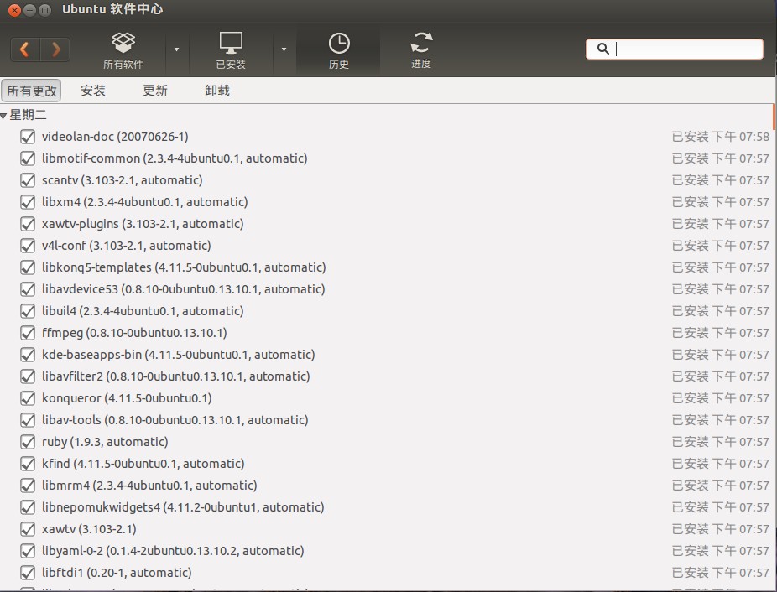Toggle the checkbox for libyaml-0-2
The image size is (777, 592).
pos(28,551)
